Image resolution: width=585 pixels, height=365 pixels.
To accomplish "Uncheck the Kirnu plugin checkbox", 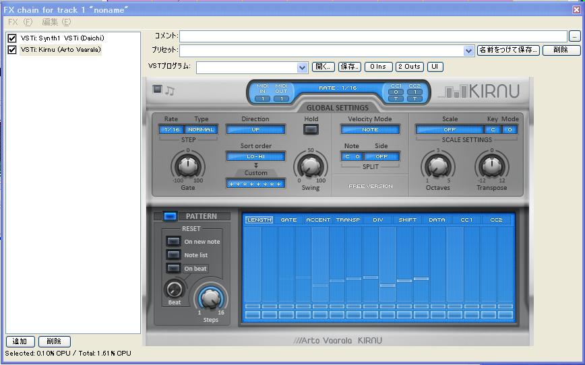I will (12, 50).
